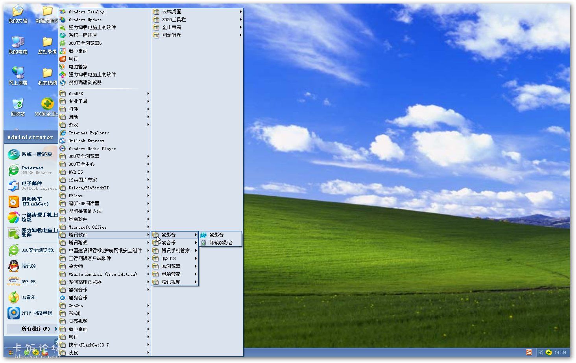576x363 pixels.
Task: Open the KaicongFlyBirdsII program folder
Action: click(105, 188)
